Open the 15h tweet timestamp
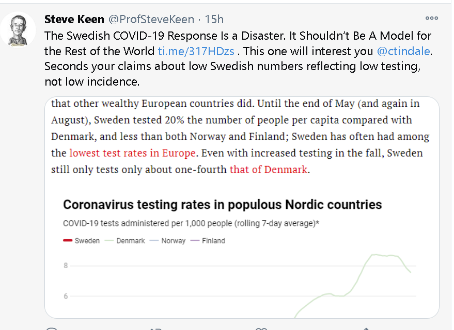This screenshot has width=454, height=330. pos(214,20)
